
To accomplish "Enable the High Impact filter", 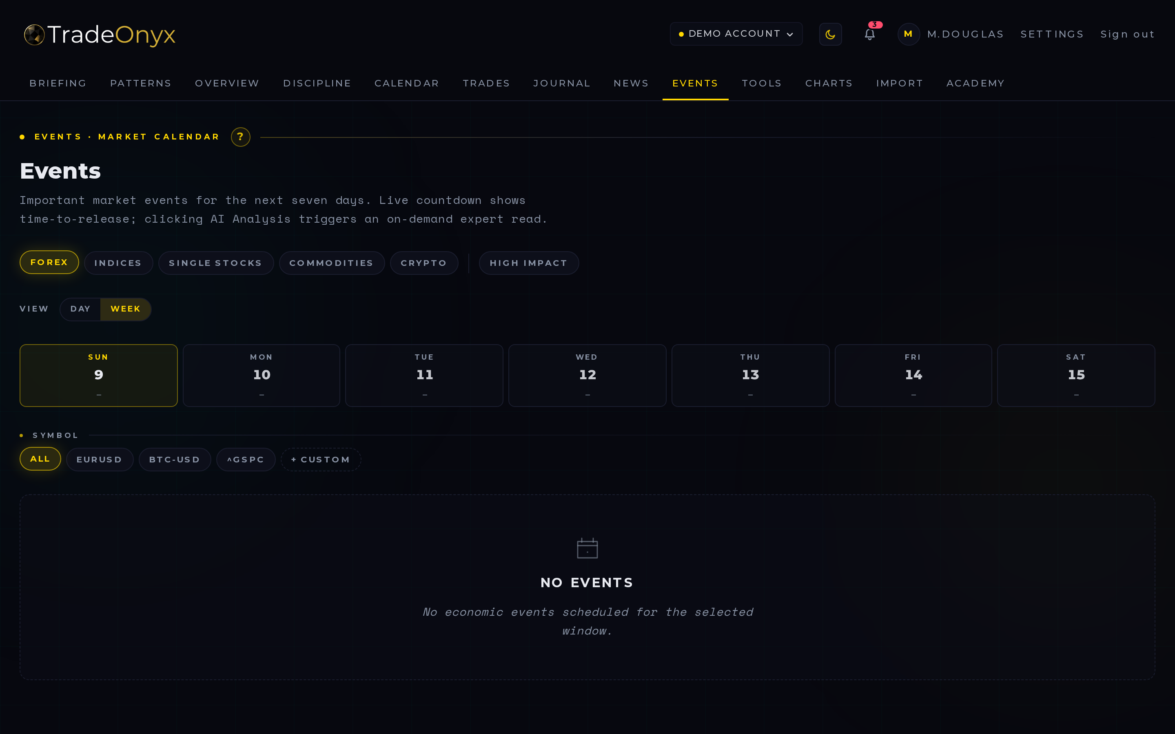I will (x=529, y=263).
